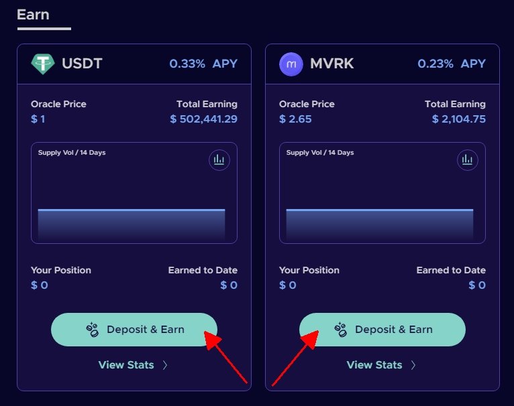Deposit & Earn on the MVRK card
This screenshot has height=406, width=514.
[x=382, y=330]
